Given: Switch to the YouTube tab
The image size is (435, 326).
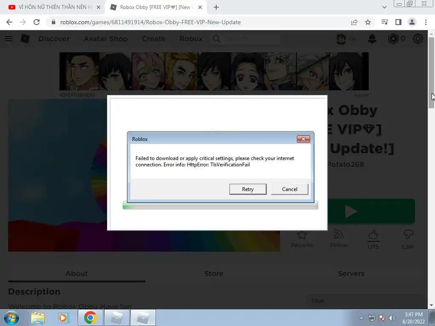Looking at the screenshot, I should tap(52, 7).
